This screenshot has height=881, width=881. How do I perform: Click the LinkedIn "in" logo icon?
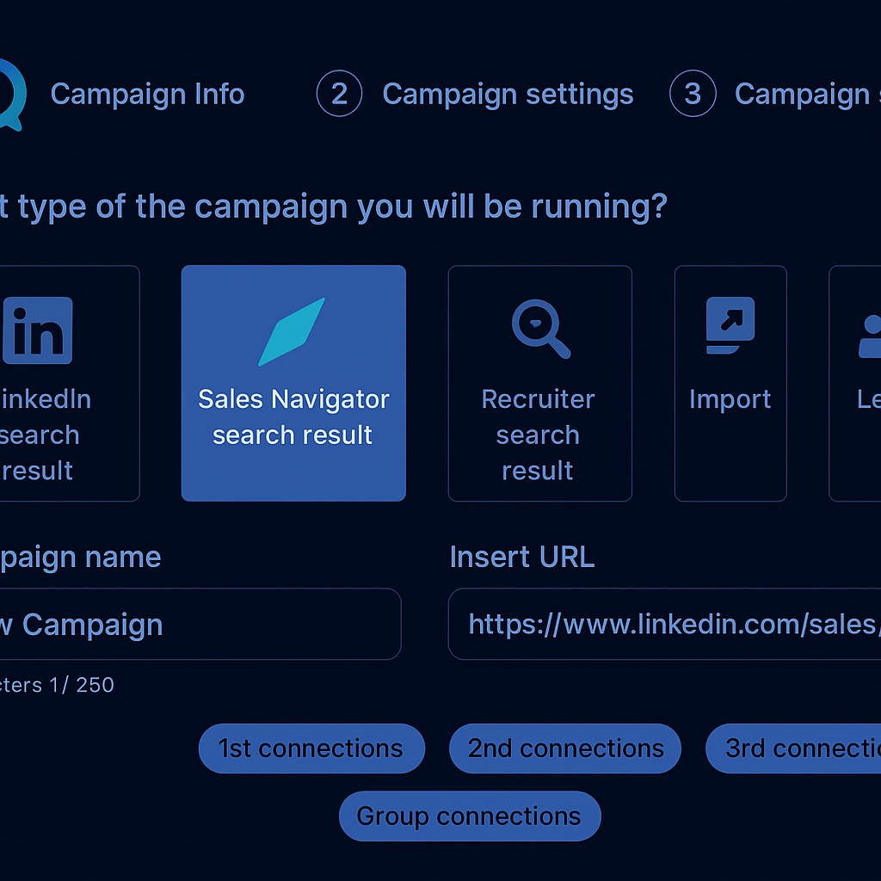click(38, 330)
